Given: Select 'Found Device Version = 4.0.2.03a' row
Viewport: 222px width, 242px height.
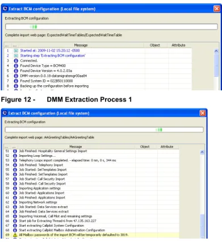Looking at the screenshot, I should (x=98, y=71).
